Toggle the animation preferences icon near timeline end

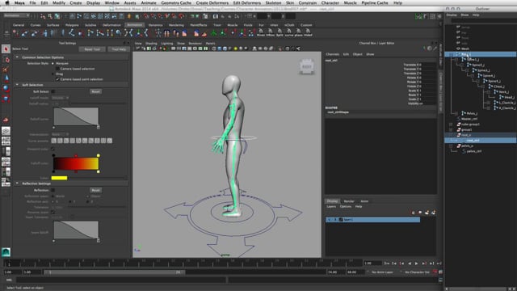pyautogui.click(x=440, y=272)
